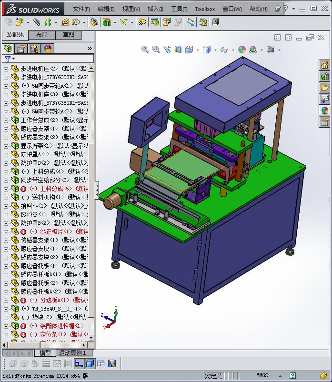This screenshot has height=382, width=332.
Task: Click the Edit Appearance sphere icon
Action: tap(242, 50)
